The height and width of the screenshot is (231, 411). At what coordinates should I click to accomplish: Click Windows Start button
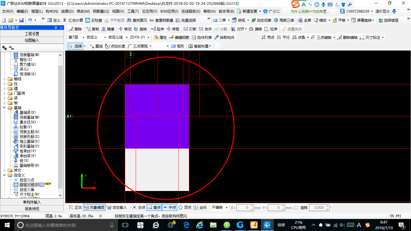coord(7,225)
